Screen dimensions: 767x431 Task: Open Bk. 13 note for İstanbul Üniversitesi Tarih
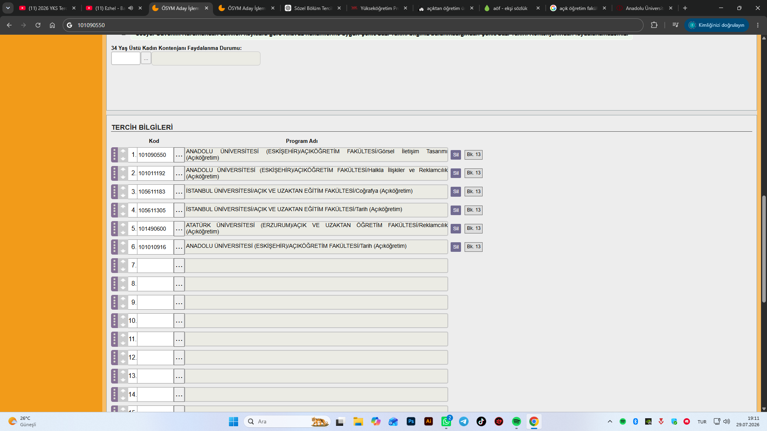click(x=473, y=210)
